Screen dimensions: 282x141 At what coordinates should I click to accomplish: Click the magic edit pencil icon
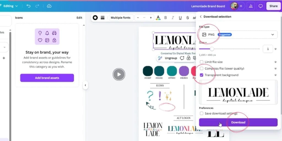(160, 58)
